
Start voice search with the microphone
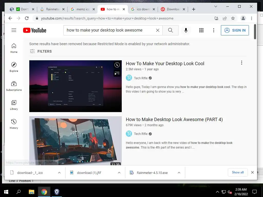186,30
